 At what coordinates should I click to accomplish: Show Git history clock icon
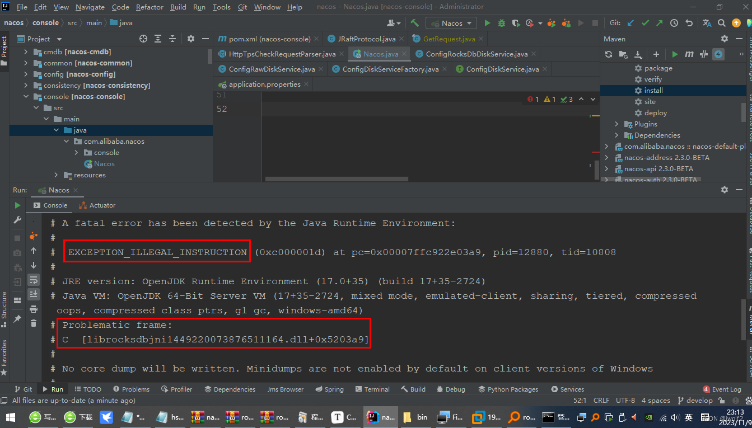(x=674, y=23)
